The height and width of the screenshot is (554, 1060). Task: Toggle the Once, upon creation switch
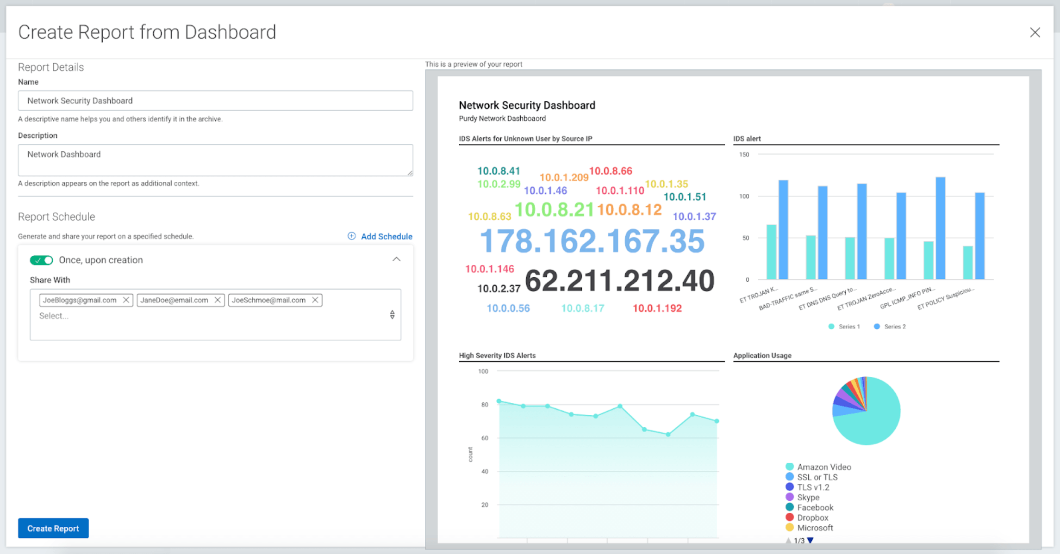(x=42, y=260)
